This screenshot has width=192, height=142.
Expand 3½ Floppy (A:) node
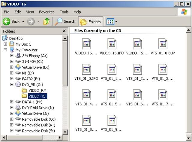click(12, 56)
